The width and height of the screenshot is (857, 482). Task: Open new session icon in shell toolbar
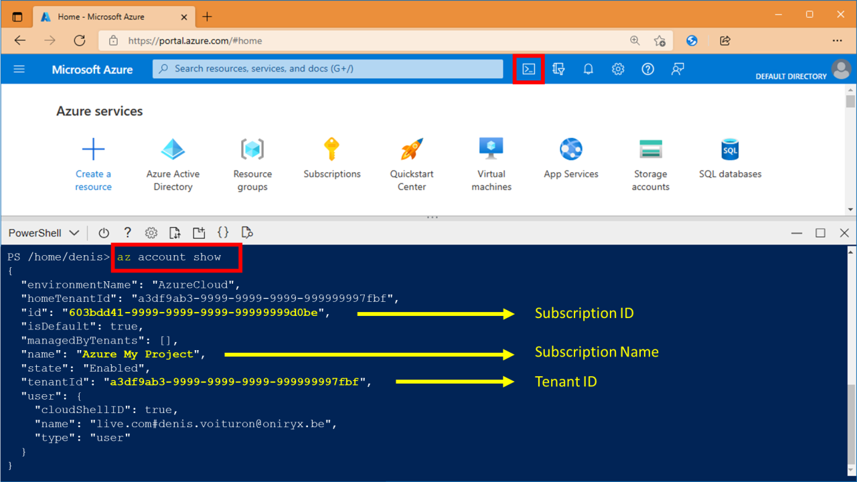coord(199,233)
